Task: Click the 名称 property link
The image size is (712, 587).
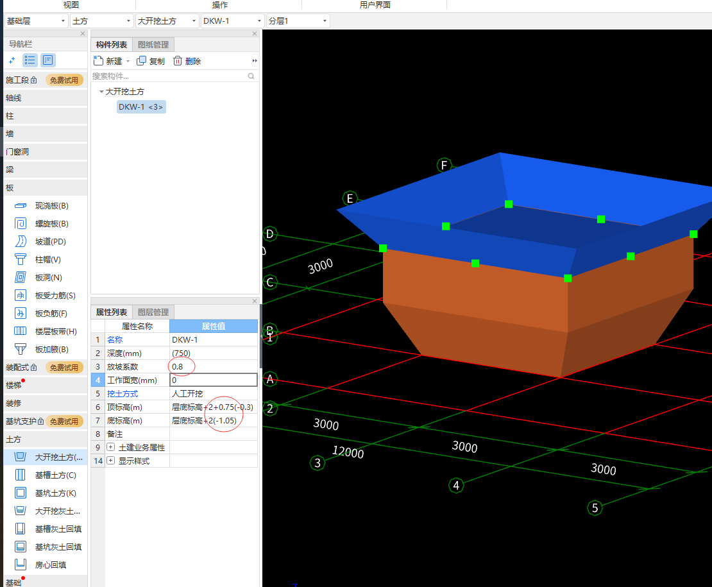Action: click(x=115, y=339)
